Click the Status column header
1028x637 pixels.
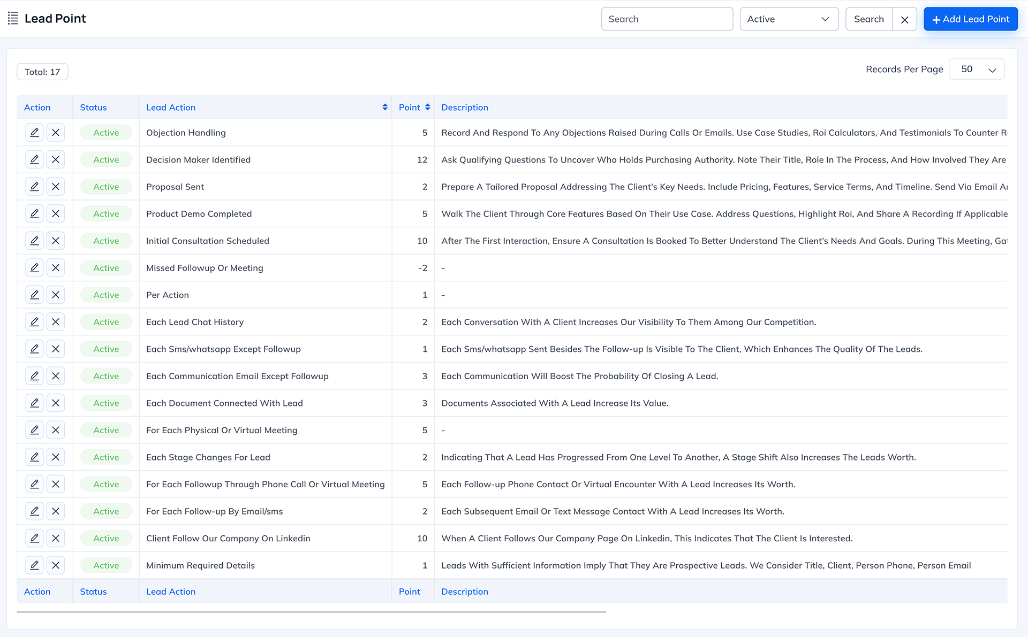point(93,108)
